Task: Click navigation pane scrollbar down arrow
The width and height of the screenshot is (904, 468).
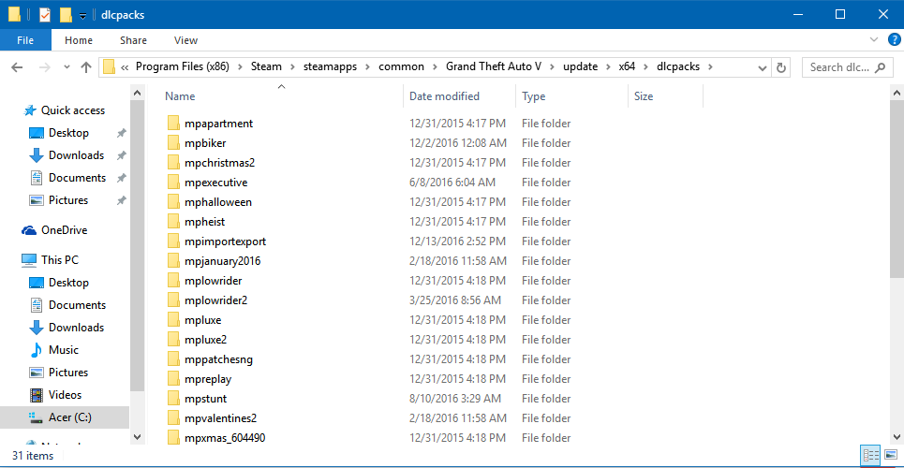Action: (137, 436)
